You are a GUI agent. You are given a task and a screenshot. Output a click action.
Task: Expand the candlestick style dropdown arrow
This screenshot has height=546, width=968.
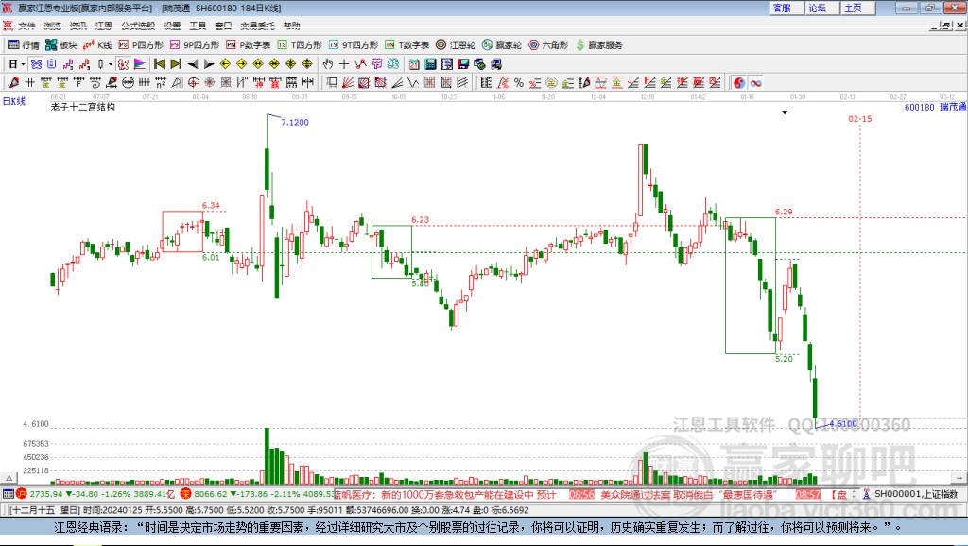tap(111, 64)
